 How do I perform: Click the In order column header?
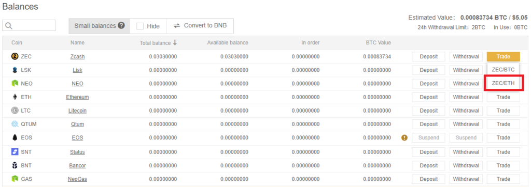(x=311, y=42)
